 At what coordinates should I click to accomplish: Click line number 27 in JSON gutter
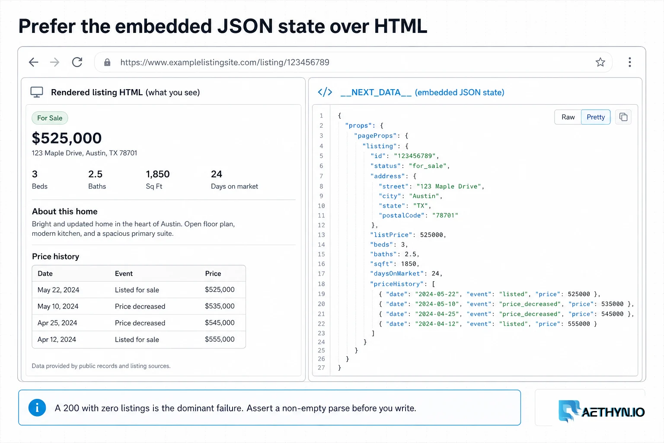(321, 368)
